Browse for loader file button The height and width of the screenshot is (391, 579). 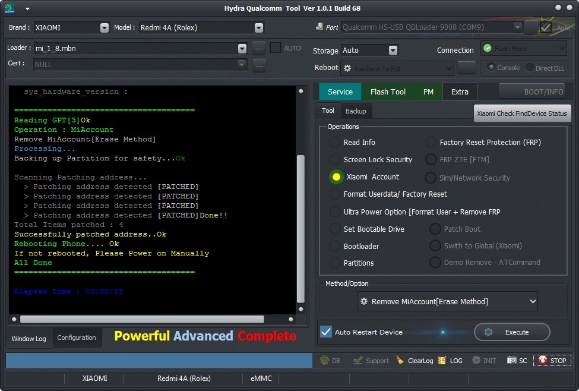259,48
